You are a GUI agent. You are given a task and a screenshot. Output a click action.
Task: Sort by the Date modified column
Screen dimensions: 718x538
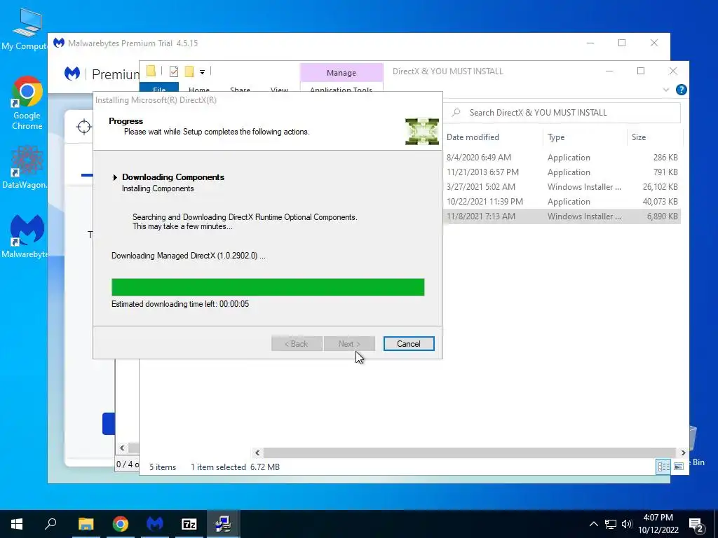point(473,137)
